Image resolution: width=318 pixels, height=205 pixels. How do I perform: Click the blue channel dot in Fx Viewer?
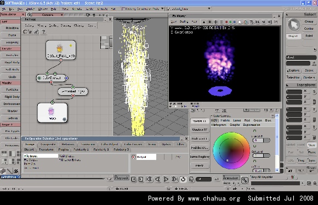pos(235,22)
